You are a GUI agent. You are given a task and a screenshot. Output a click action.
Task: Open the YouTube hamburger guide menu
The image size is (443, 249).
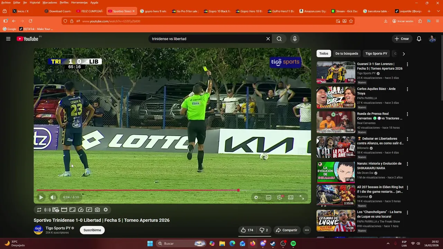[x=8, y=39]
